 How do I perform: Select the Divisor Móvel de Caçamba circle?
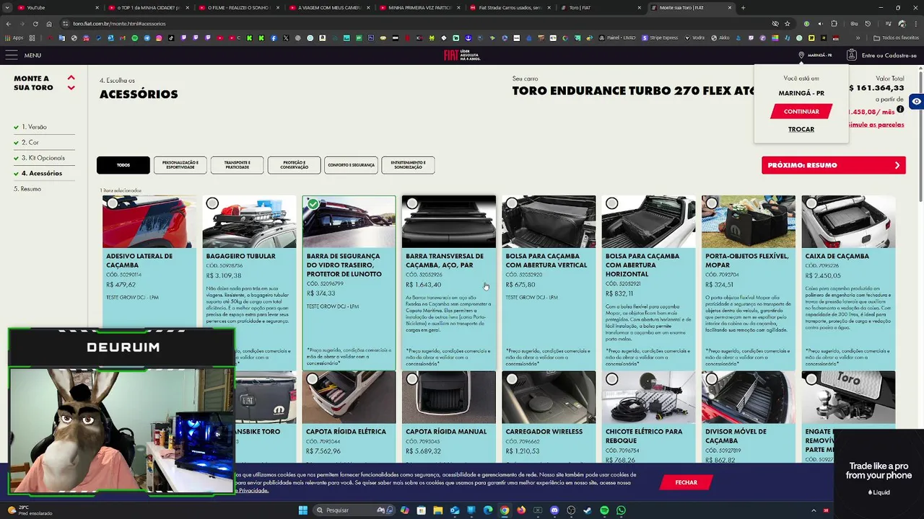(712, 378)
